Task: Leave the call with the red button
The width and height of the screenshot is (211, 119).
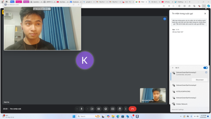Action: pos(132,109)
